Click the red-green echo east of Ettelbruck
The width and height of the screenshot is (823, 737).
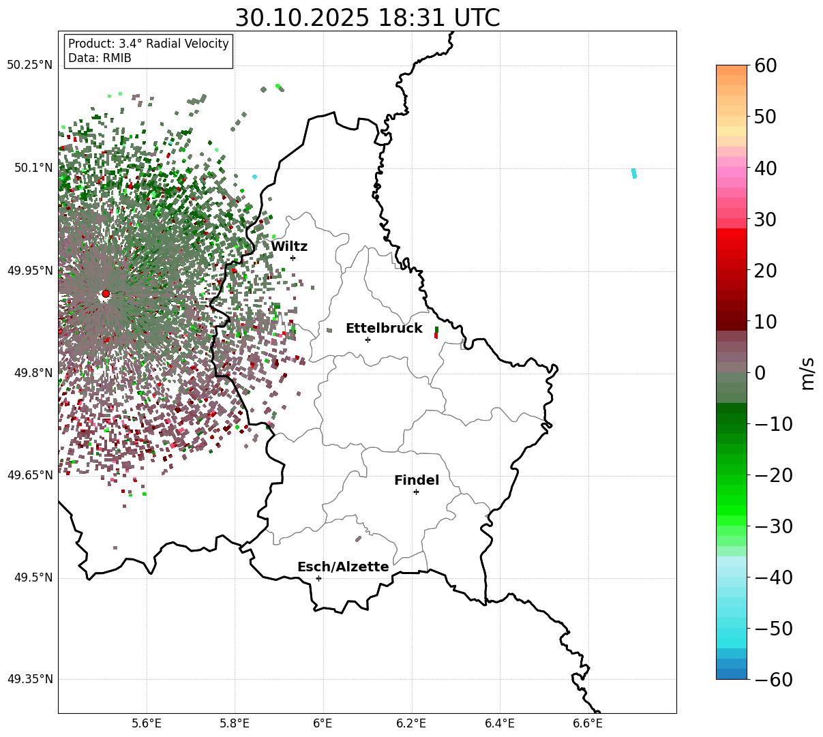coord(436,333)
